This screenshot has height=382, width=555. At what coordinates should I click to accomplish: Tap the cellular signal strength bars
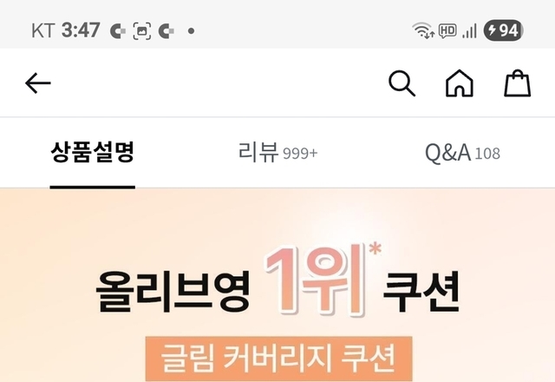pos(470,31)
